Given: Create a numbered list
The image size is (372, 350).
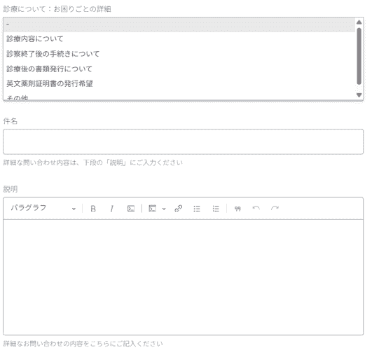Looking at the screenshot, I should 216,209.
